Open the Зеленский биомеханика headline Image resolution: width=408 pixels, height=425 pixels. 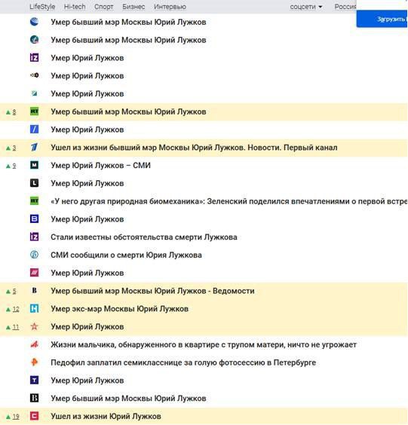point(229,201)
